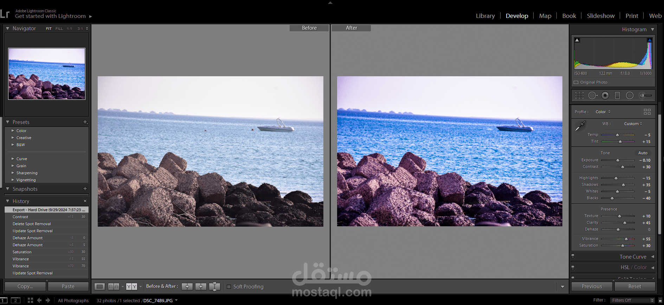Open Grid view icon in filmstrip bar
The height and width of the screenshot is (305, 664).
pyautogui.click(x=30, y=300)
